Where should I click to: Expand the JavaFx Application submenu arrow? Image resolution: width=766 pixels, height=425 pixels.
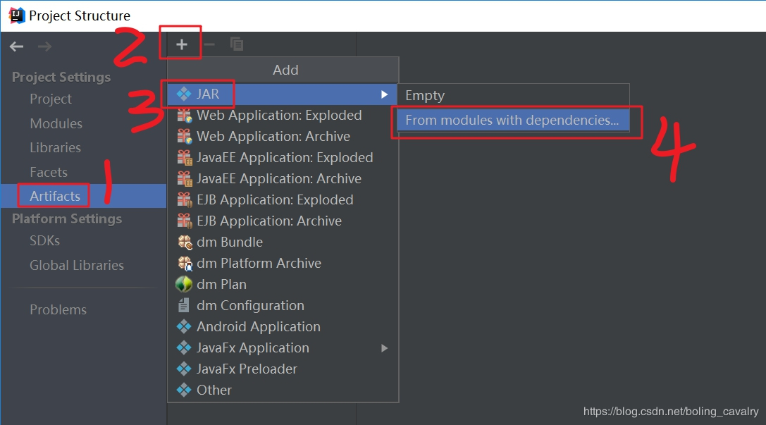coord(385,348)
